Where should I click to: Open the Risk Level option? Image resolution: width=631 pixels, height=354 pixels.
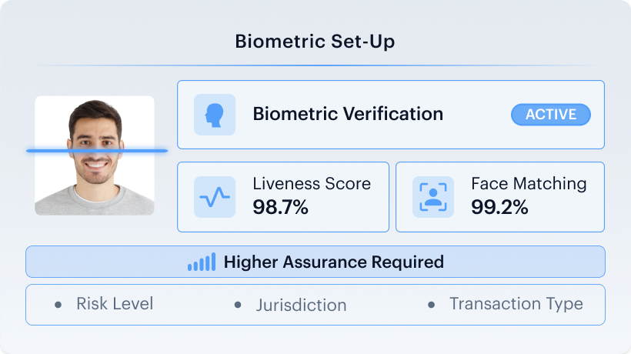115,304
